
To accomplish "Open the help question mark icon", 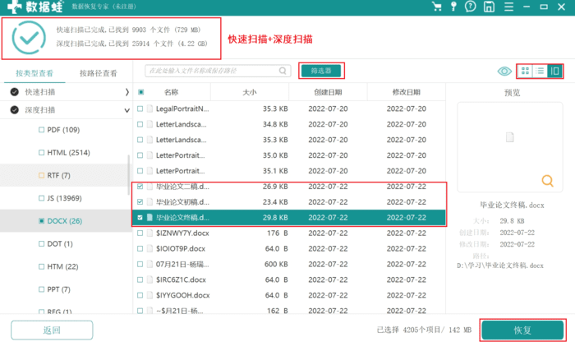I will point(469,7).
